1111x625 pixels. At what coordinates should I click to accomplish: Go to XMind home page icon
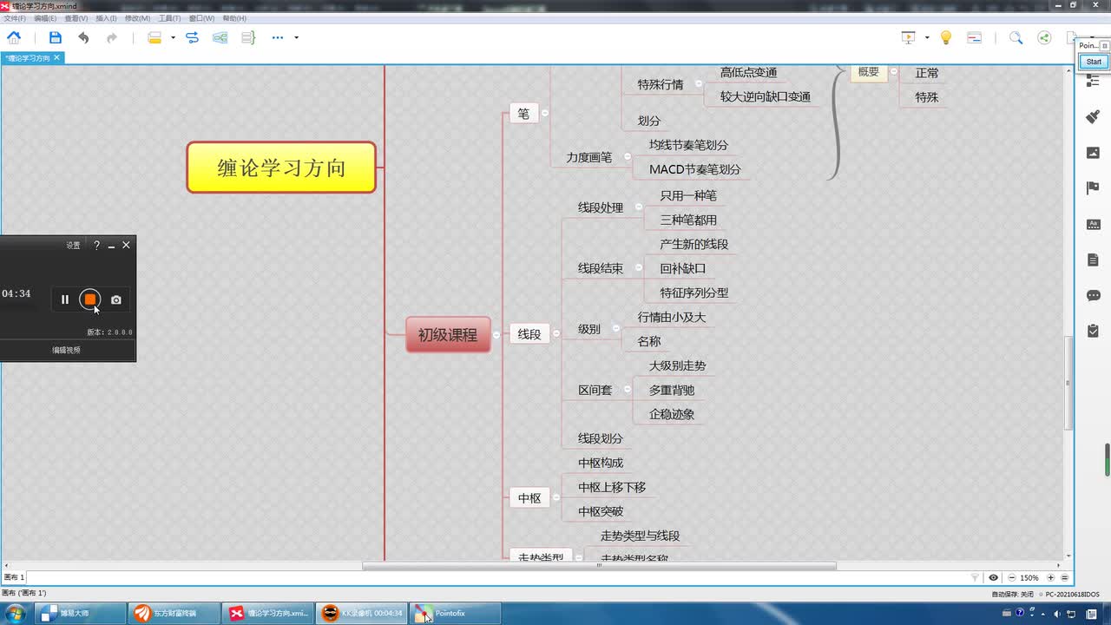[14, 37]
